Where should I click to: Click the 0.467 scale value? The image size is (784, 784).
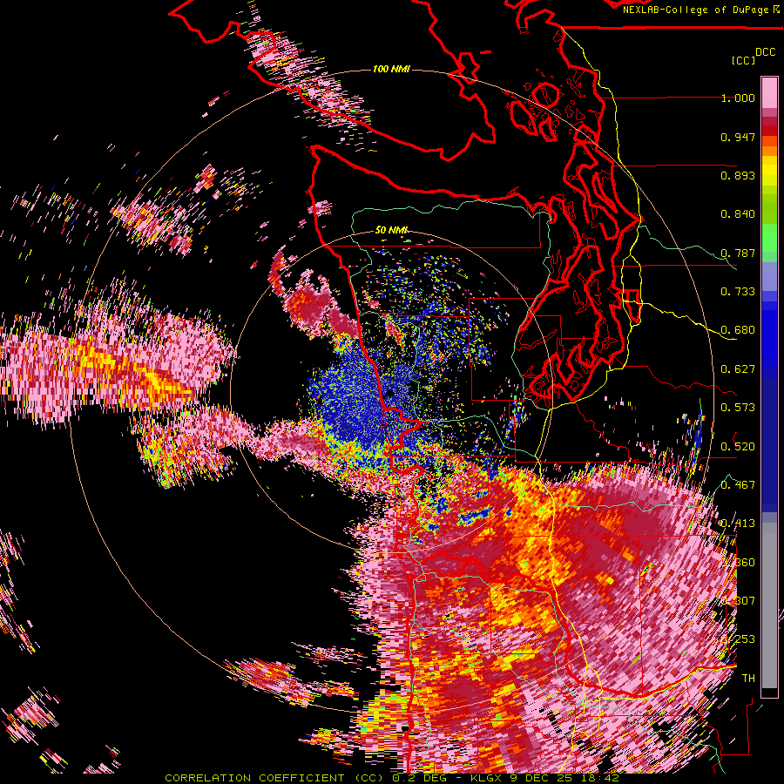tap(738, 485)
